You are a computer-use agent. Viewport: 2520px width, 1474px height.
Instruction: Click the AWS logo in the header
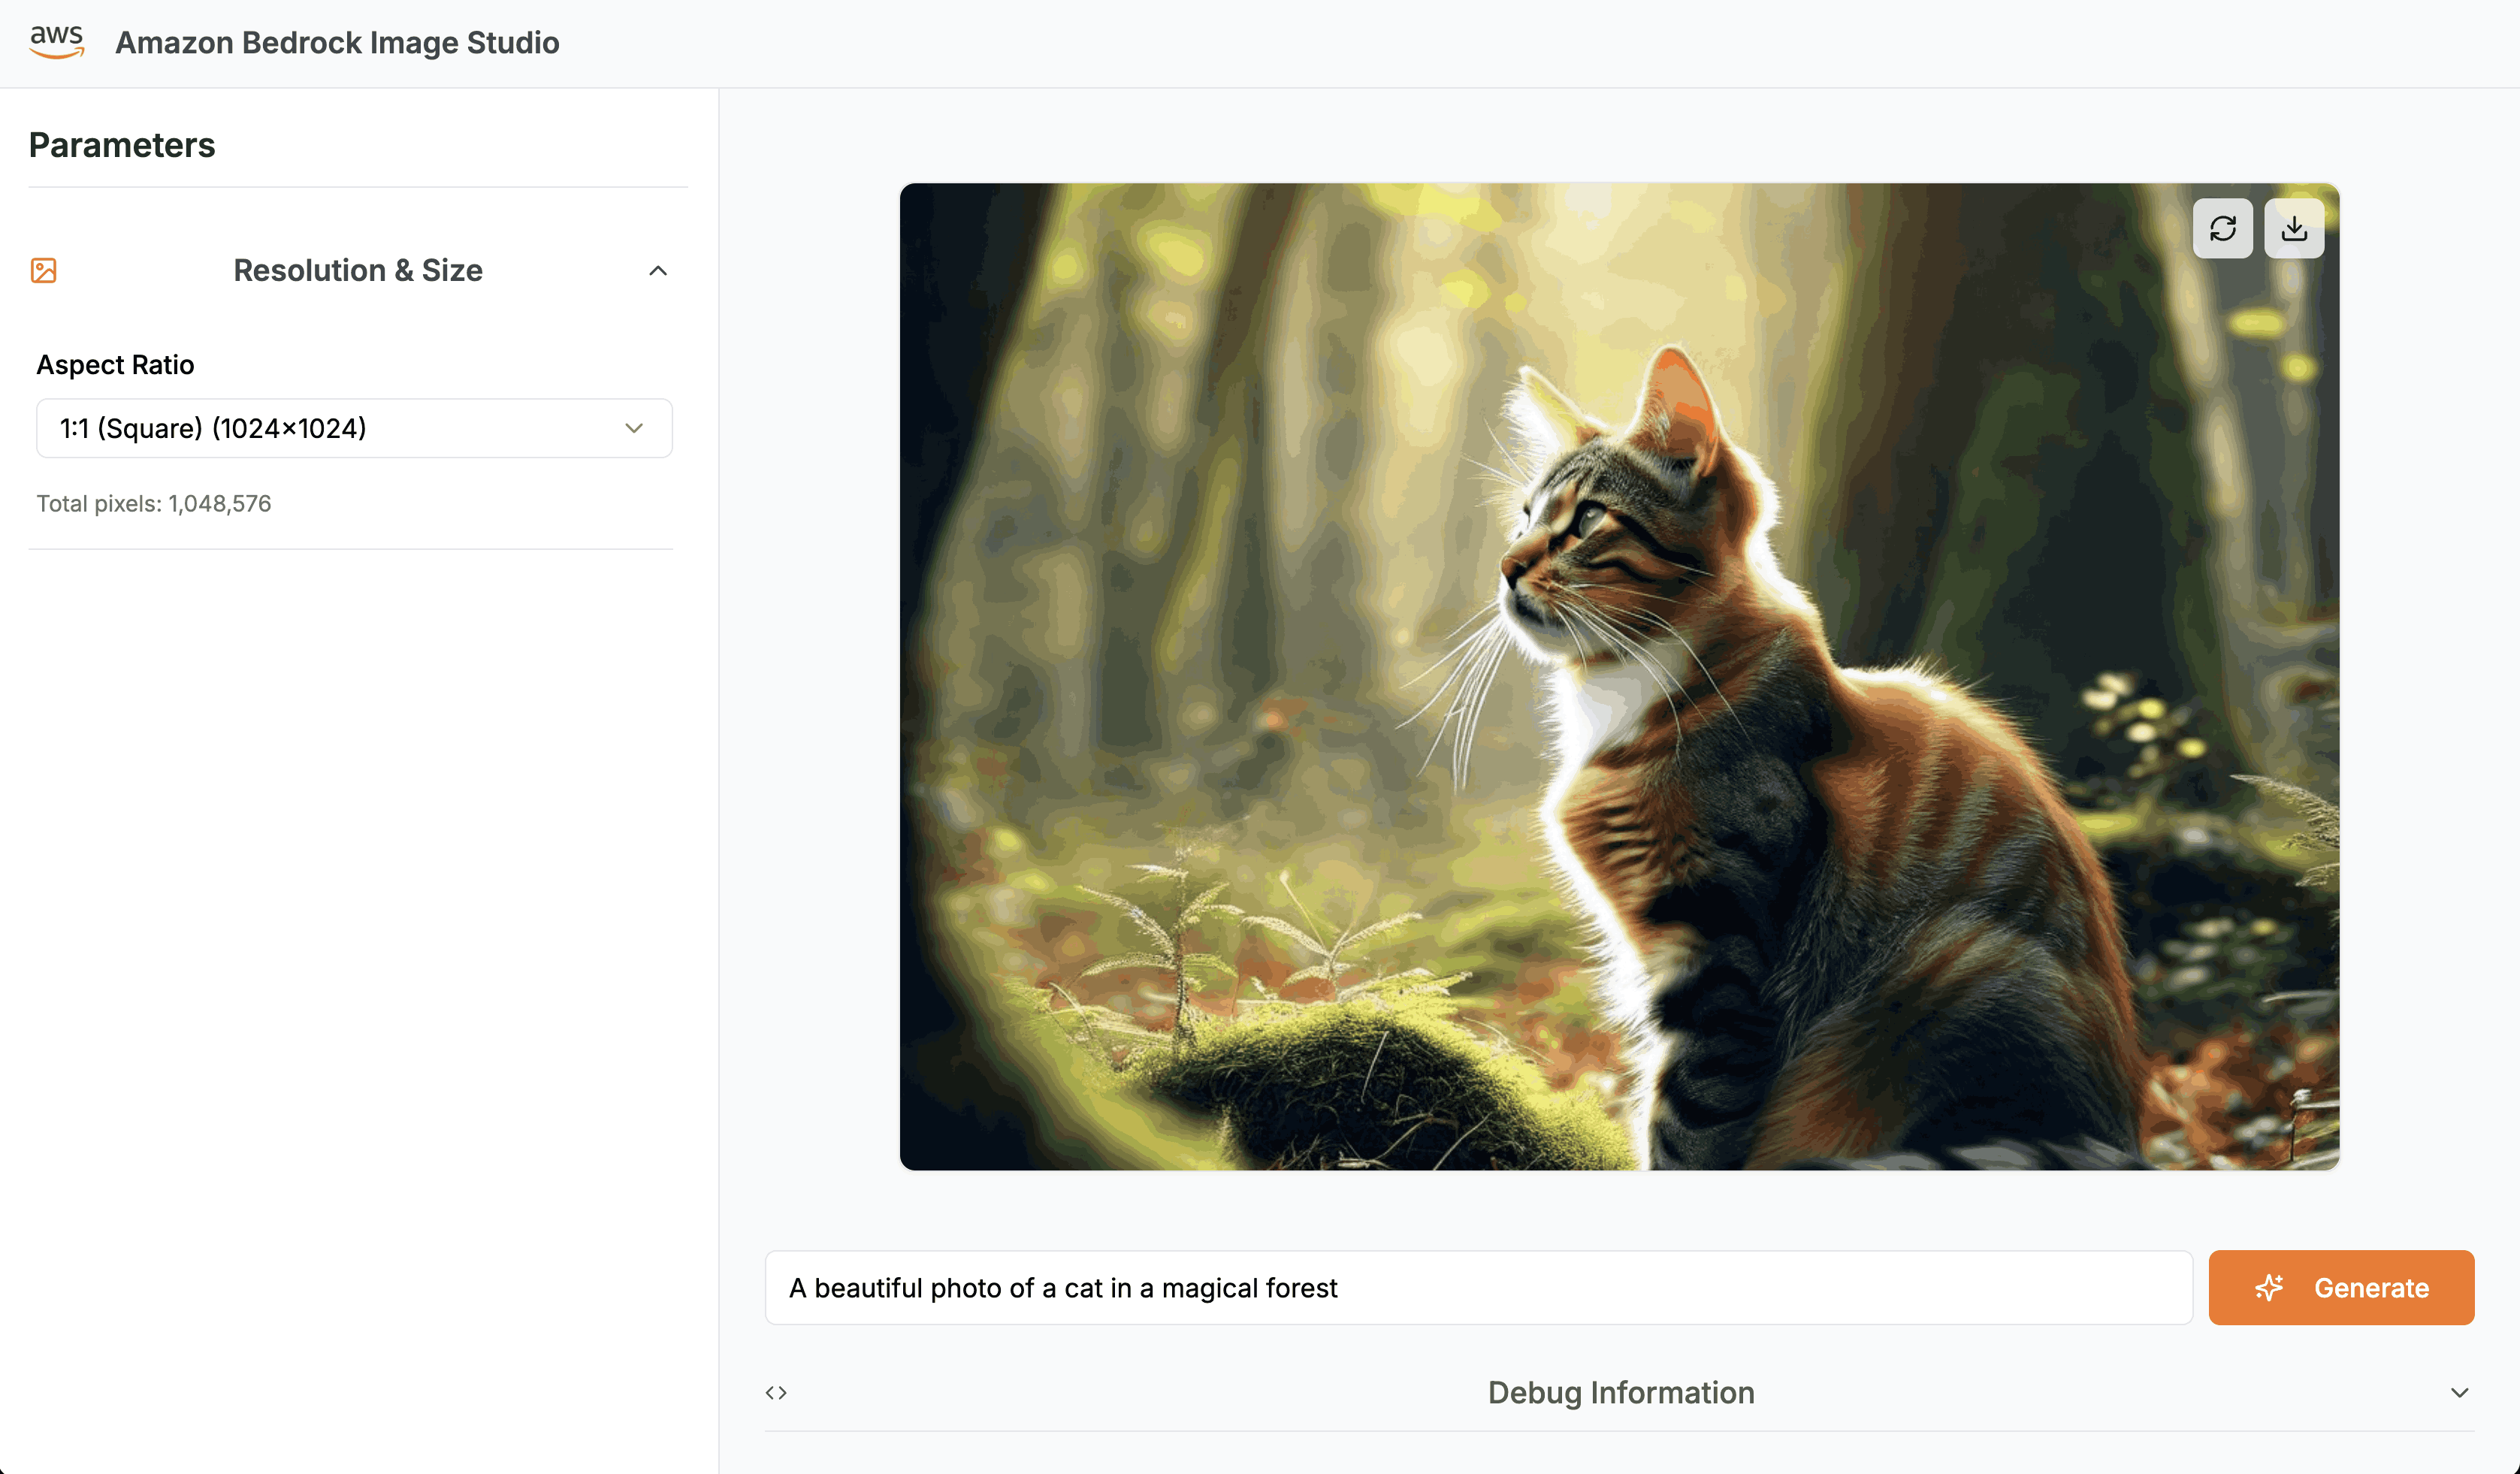pyautogui.click(x=57, y=42)
